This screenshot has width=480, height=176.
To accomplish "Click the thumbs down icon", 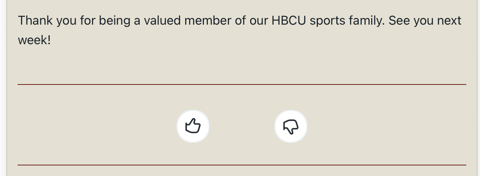I will point(291,126).
